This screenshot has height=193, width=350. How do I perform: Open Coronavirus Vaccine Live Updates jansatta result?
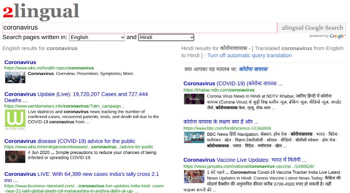tap(245, 160)
